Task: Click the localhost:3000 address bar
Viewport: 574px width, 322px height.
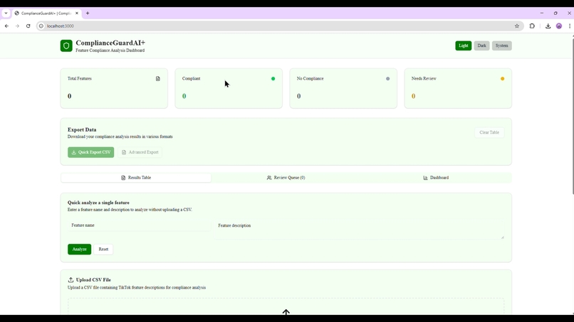Action: [278, 26]
